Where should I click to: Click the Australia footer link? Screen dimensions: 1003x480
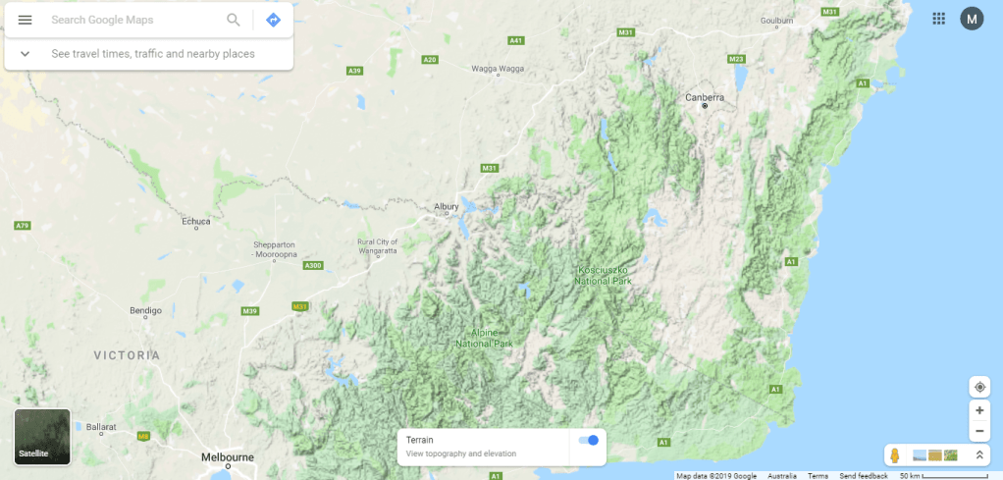(781, 476)
